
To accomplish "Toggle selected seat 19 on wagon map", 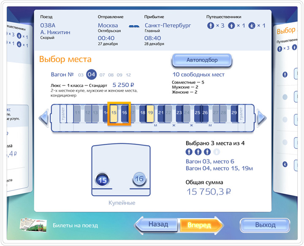I will [150, 114].
